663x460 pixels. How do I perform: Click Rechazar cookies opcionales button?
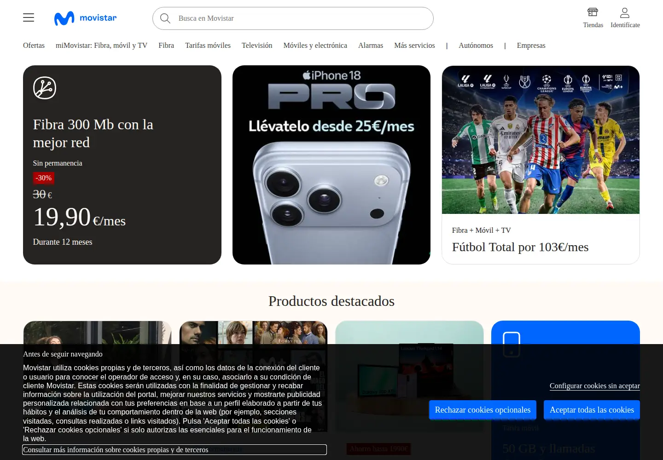[x=483, y=410]
